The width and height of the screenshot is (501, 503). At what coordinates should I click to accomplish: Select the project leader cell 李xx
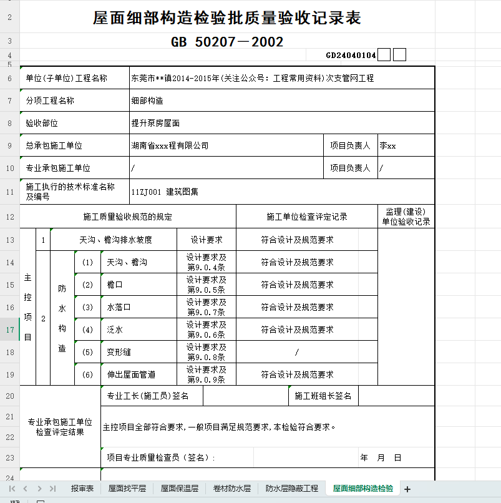click(x=406, y=146)
